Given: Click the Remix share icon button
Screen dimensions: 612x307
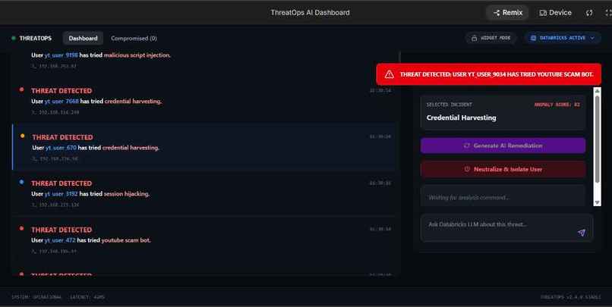Looking at the screenshot, I should 507,13.
